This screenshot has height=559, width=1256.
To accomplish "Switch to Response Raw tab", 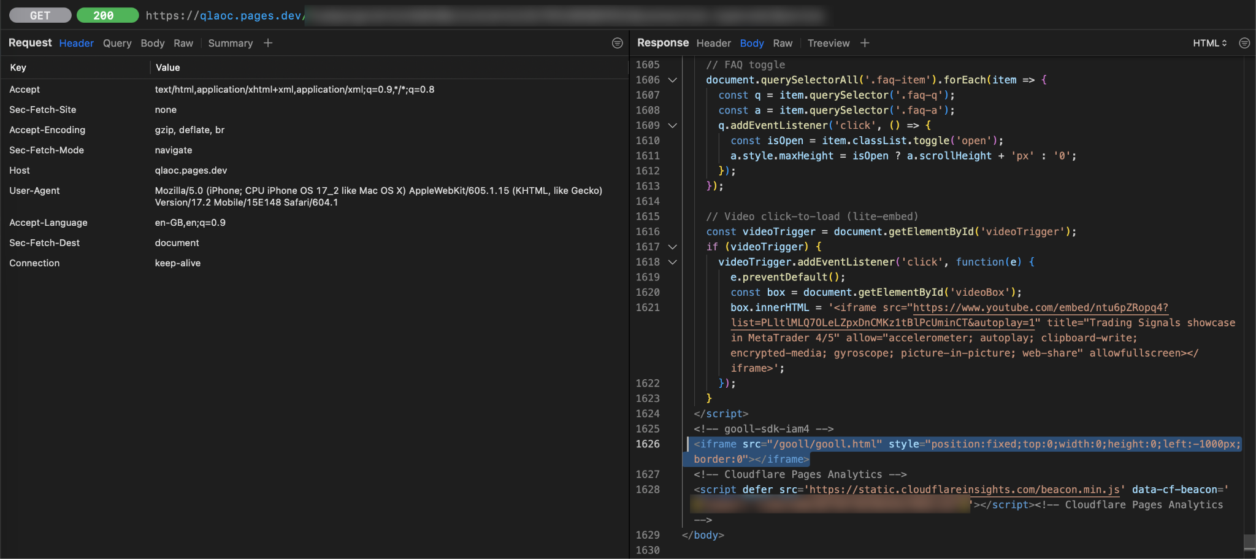I will [x=783, y=43].
